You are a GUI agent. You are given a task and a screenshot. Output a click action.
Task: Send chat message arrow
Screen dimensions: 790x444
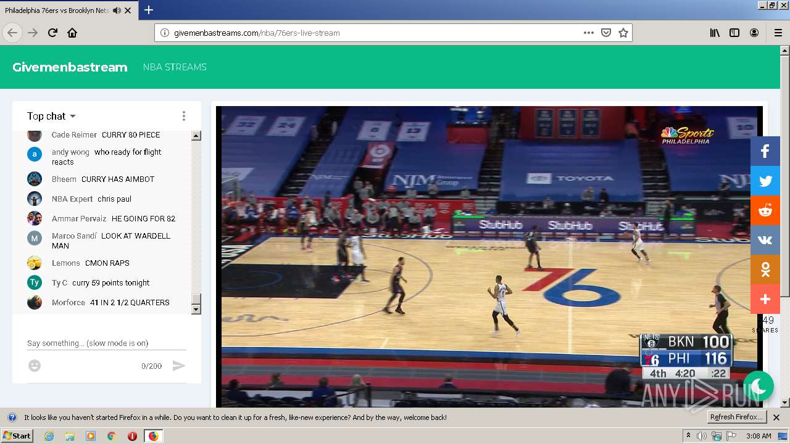coord(178,366)
